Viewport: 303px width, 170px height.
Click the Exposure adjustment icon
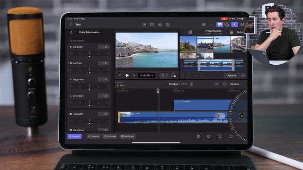pos(71,47)
